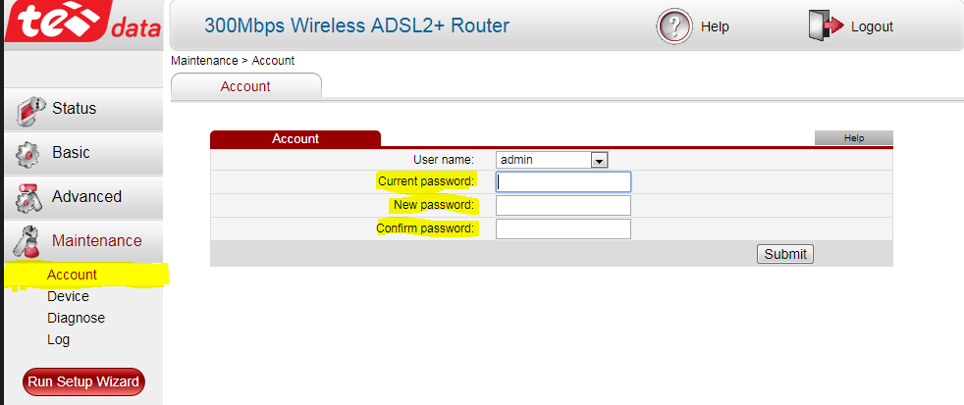Image resolution: width=964 pixels, height=405 pixels.
Task: Click the small Help button above the form
Action: click(853, 138)
